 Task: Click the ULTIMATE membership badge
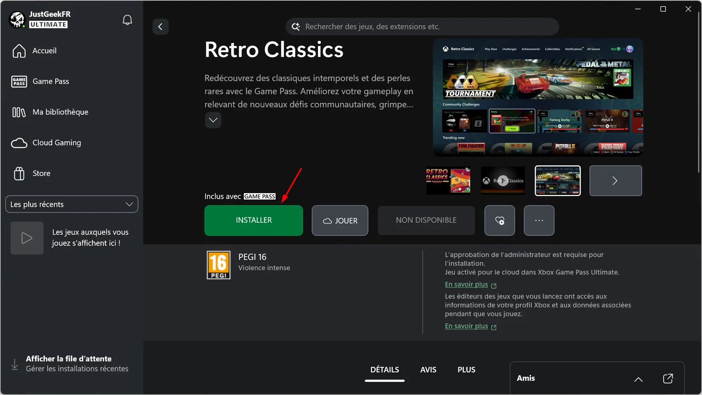click(x=49, y=25)
